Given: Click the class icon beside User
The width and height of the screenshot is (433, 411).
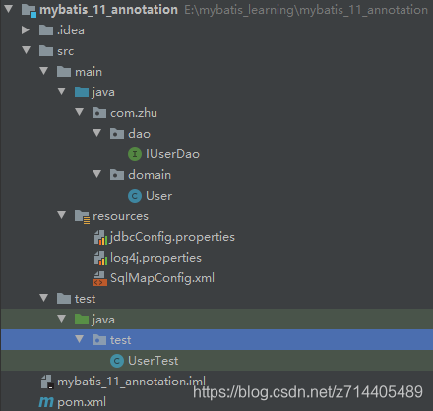Looking at the screenshot, I should tap(135, 196).
